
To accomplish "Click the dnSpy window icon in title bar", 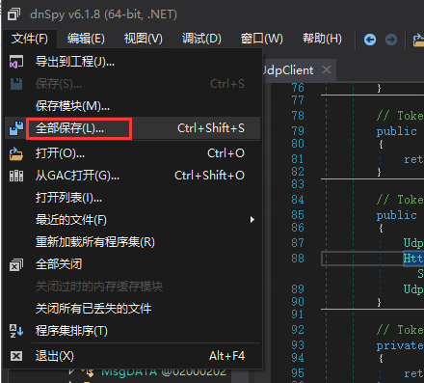I will point(13,14).
